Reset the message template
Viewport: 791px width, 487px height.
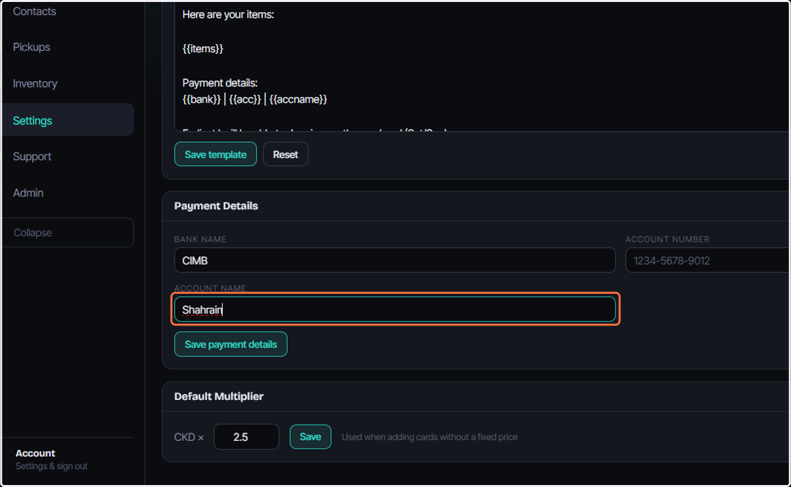[285, 154]
